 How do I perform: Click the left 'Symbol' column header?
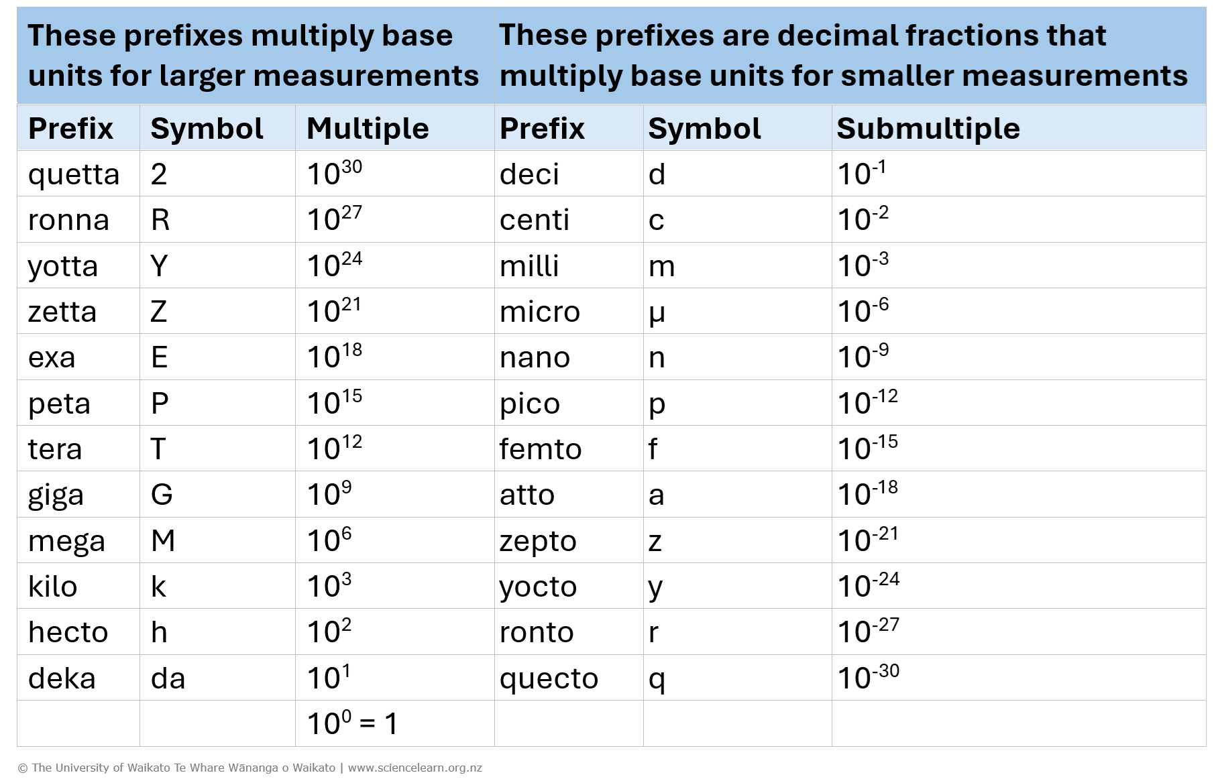click(x=207, y=128)
